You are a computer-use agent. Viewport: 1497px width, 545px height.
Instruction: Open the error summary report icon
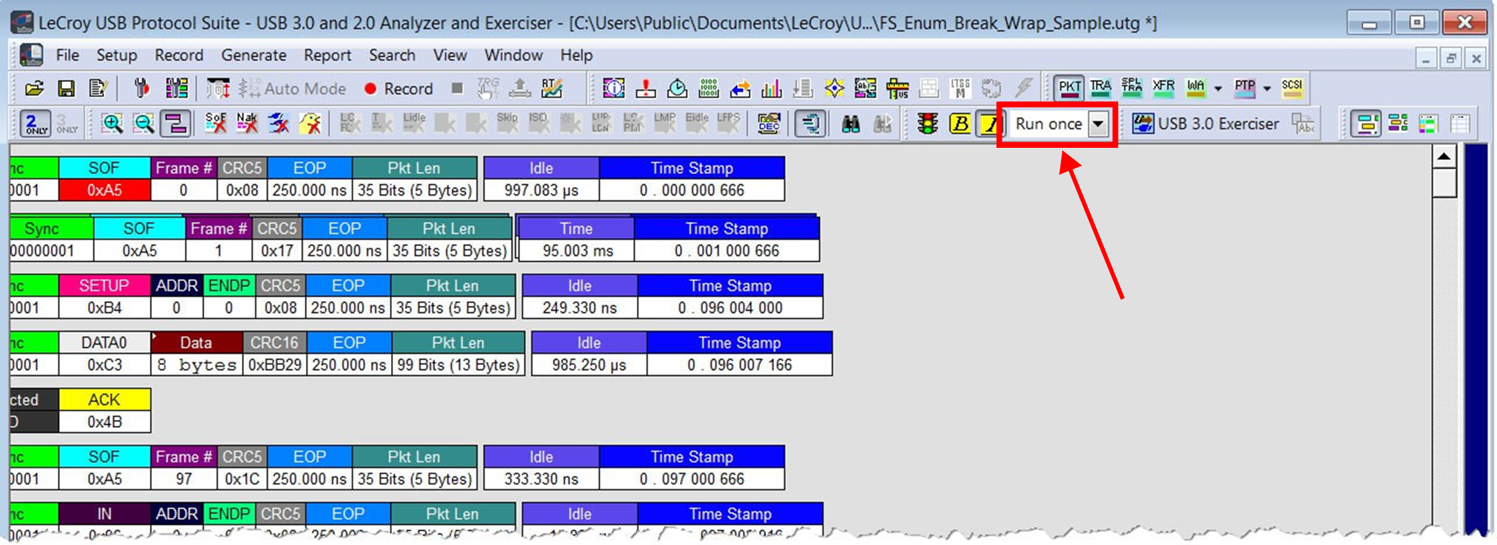pos(646,88)
